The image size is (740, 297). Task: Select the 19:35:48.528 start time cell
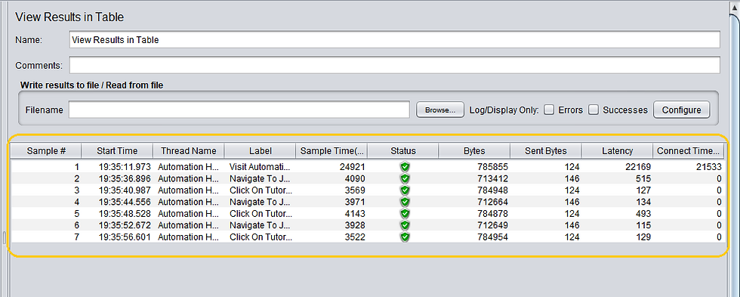click(124, 213)
